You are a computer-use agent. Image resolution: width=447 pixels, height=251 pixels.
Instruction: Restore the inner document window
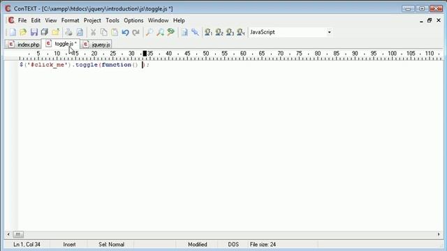(x=430, y=20)
